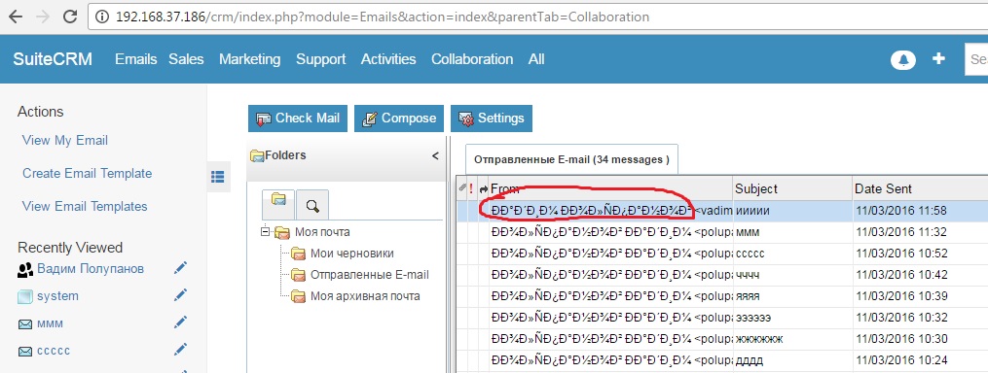Open View Email Templates link

coord(85,206)
